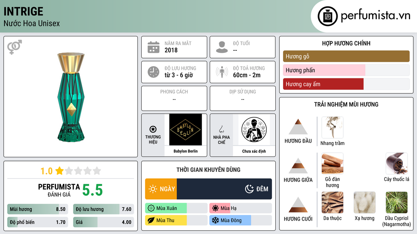Click the flower icon for Mùa Xuân
This screenshot has width=417, height=234.
(x=151, y=208)
